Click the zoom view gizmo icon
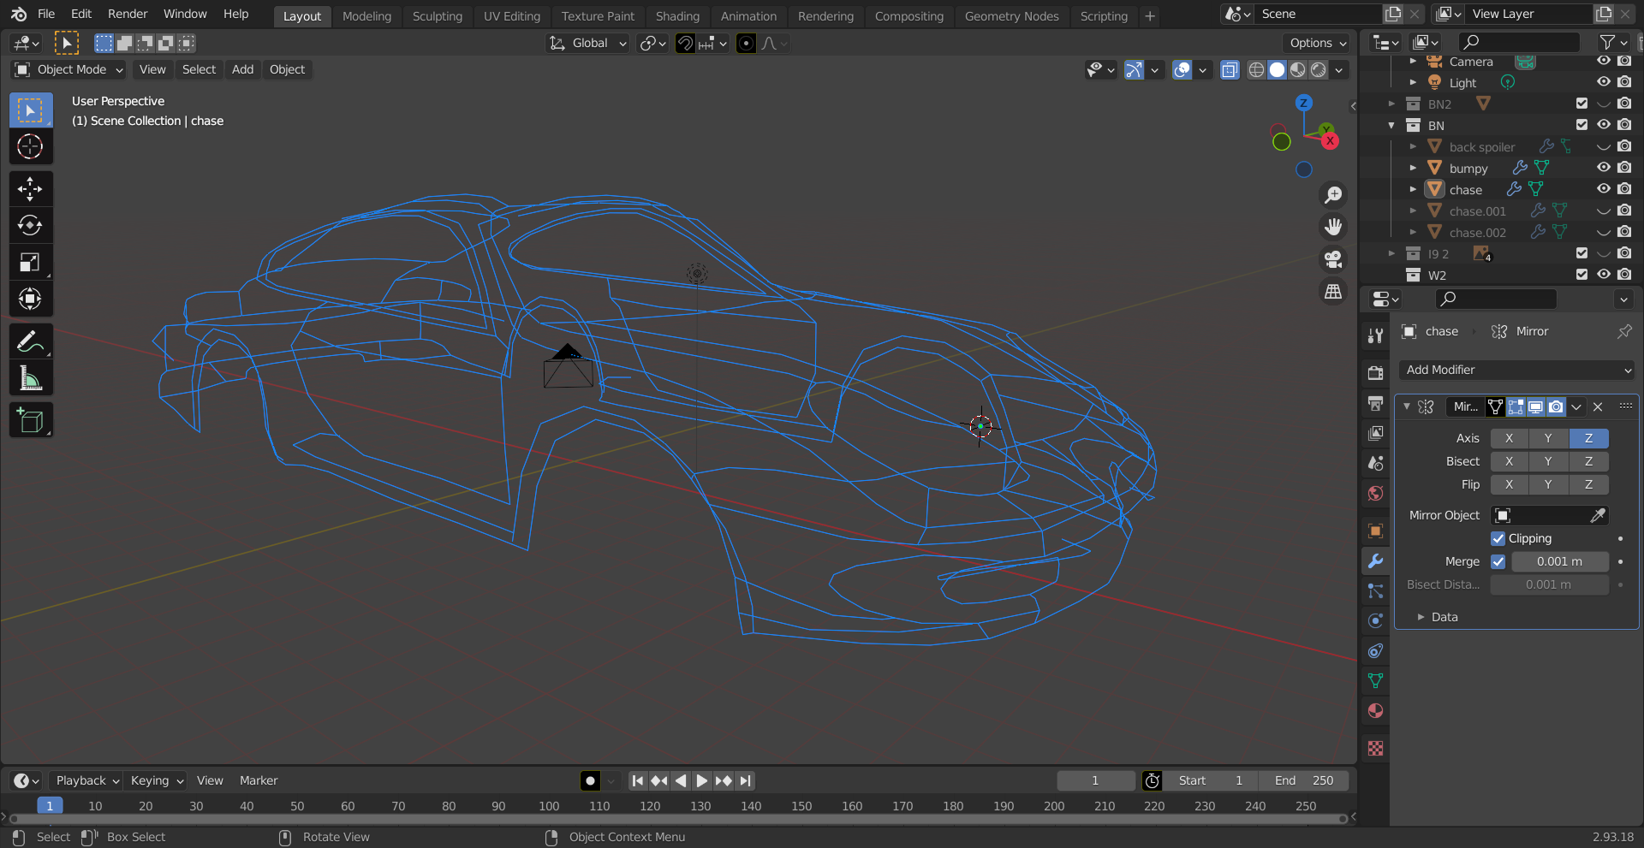The width and height of the screenshot is (1644, 848). pos(1333,195)
